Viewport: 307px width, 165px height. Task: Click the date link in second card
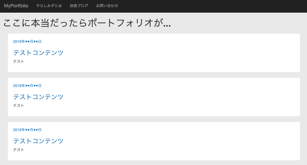pyautogui.click(x=27, y=86)
